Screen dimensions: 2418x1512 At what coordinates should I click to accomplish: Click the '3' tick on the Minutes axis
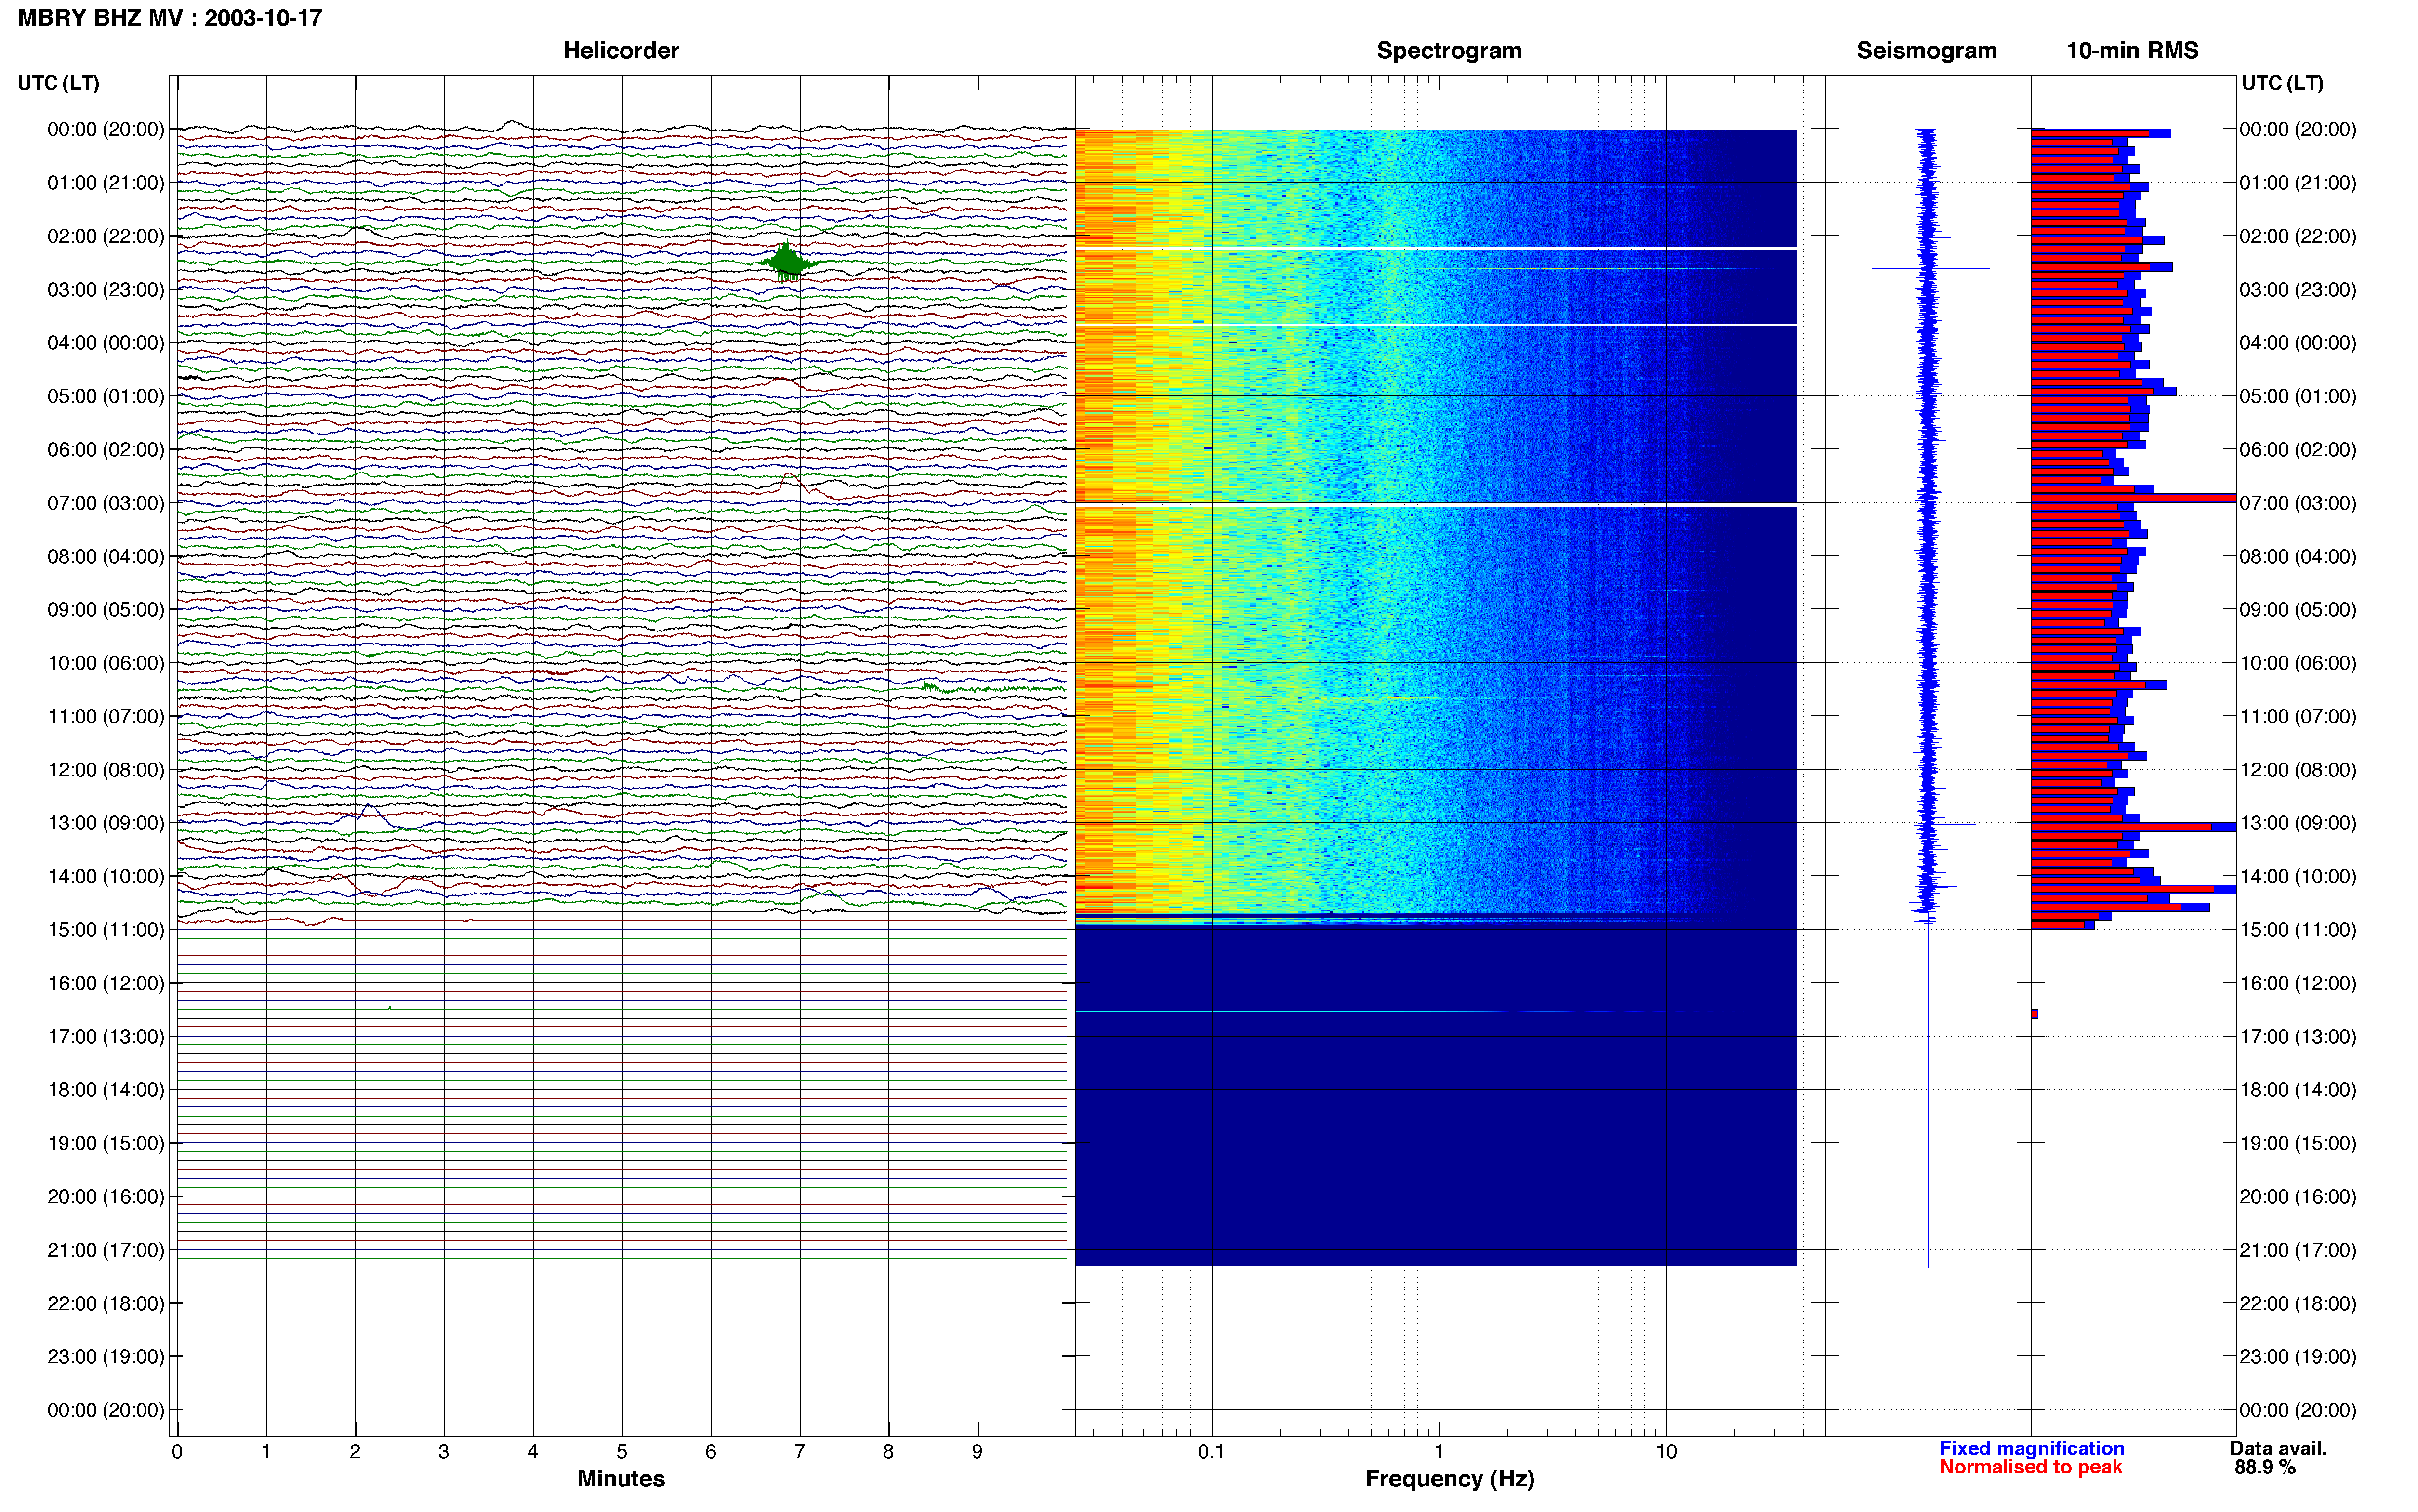pos(444,1452)
